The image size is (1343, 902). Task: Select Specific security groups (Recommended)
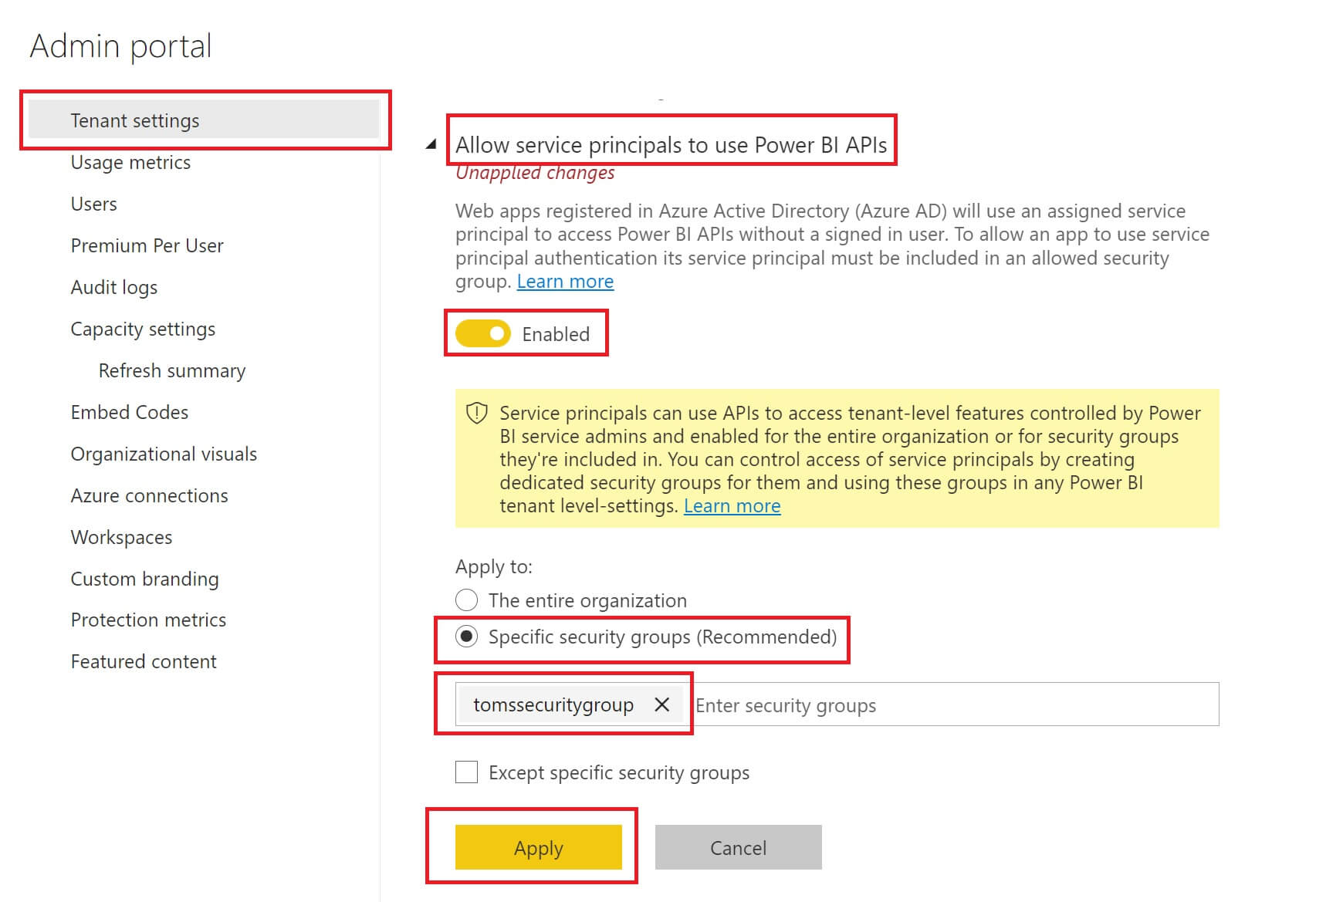pyautogui.click(x=466, y=637)
